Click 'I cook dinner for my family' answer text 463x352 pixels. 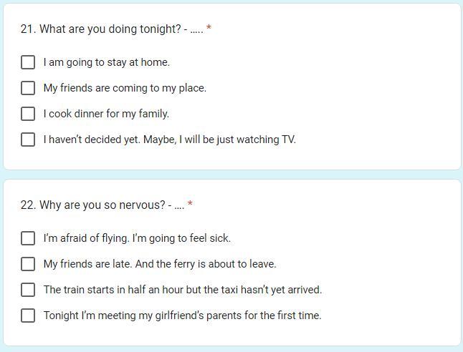click(x=106, y=114)
